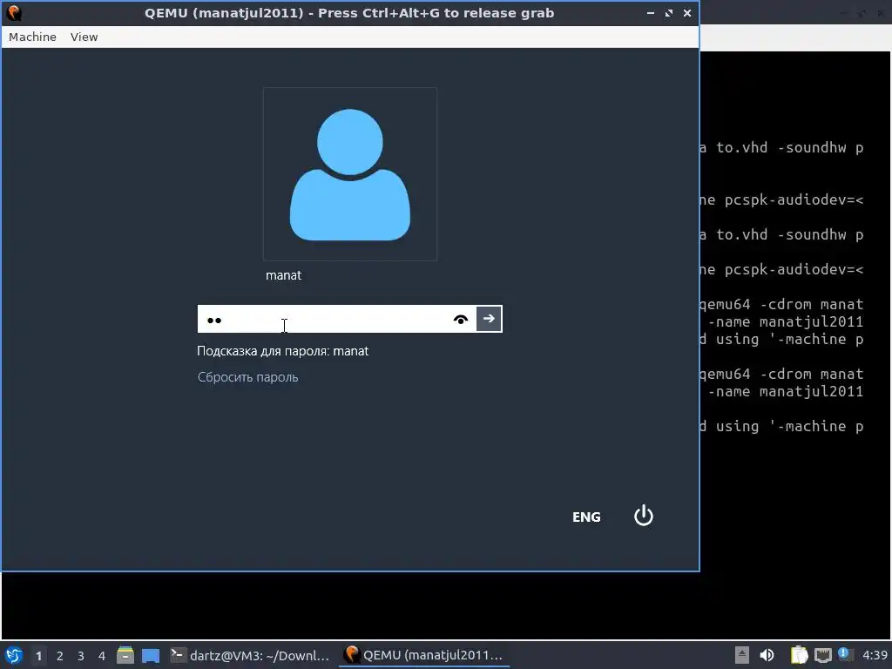Viewport: 892px width, 669px height.
Task: Switch to workspace 2
Action: point(60,656)
